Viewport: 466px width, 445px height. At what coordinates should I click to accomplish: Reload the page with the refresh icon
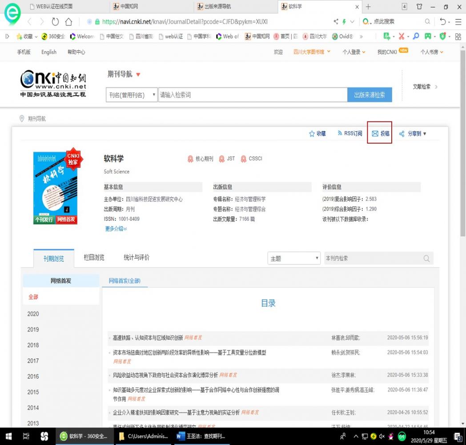55,21
